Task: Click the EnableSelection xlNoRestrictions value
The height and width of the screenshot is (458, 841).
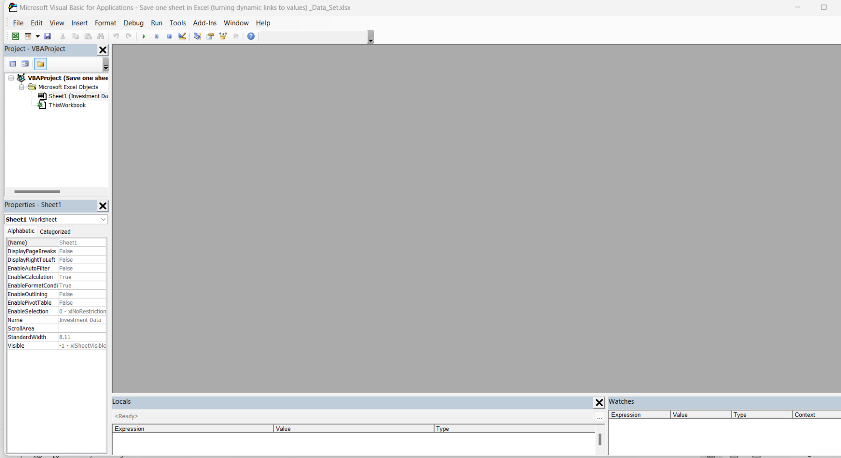Action: pyautogui.click(x=82, y=311)
